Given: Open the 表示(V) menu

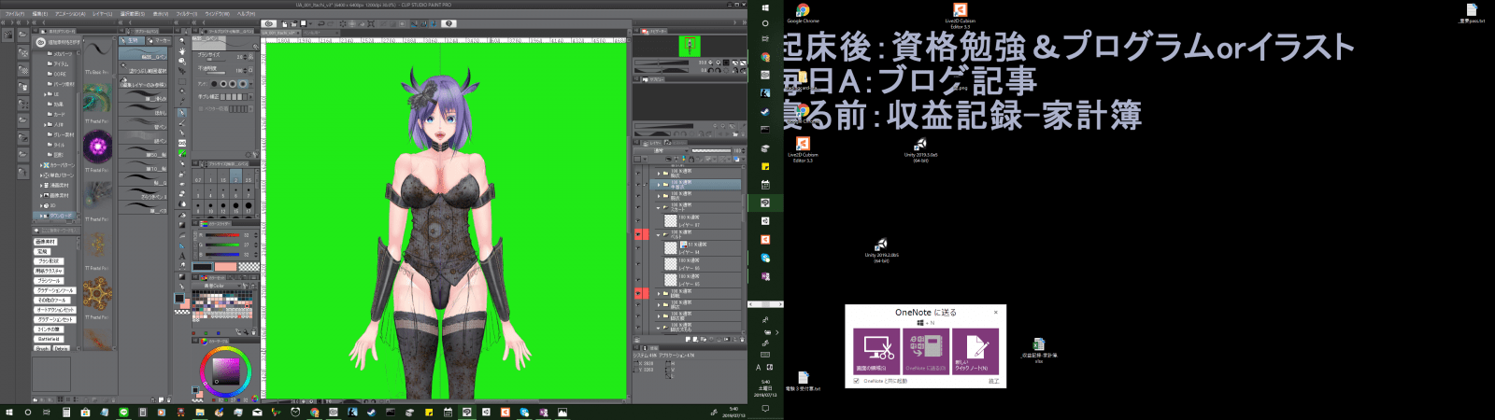Looking at the screenshot, I should point(160,14).
